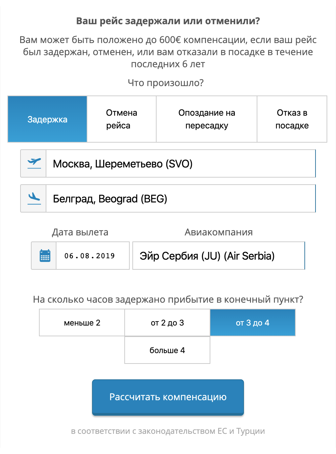Click the Дата вылета label

point(80,232)
